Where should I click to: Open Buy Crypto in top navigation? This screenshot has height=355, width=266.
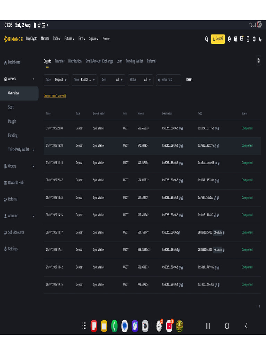tap(32, 39)
